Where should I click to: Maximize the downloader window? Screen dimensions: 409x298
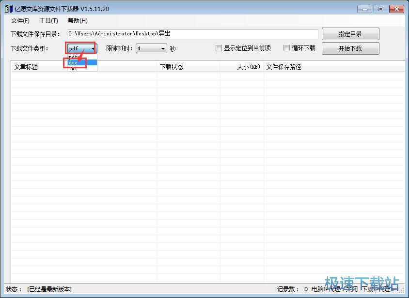380,9
